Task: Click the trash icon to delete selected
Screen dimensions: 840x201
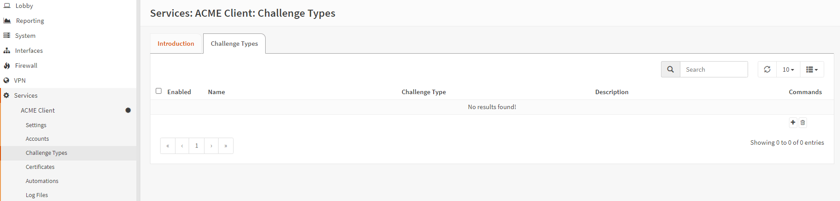Action: coord(803,123)
